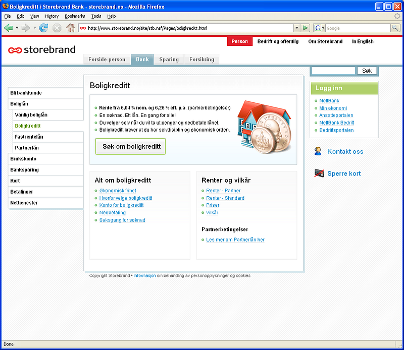Viewport: 404px width, 350px height.
Task: Open Nettjenester in sidebar
Action: (x=46, y=203)
